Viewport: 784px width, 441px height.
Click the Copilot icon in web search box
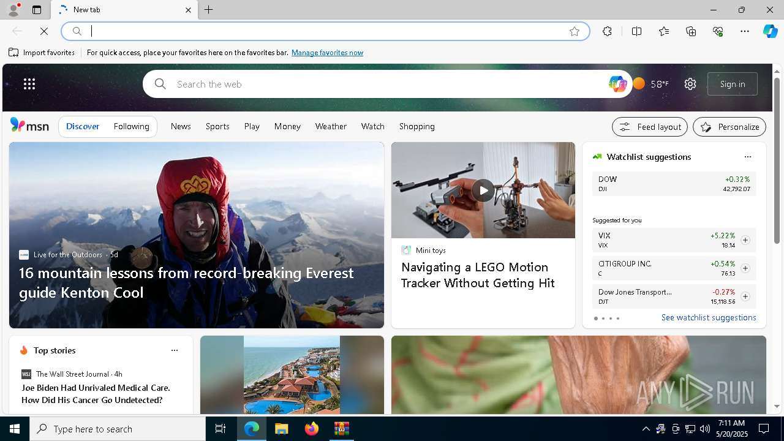617,84
